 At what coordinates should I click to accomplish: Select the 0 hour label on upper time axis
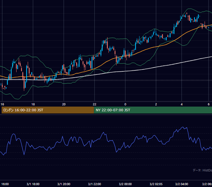coord(125,104)
